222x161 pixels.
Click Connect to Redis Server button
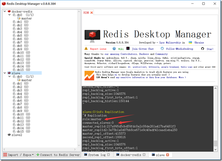point(58,155)
